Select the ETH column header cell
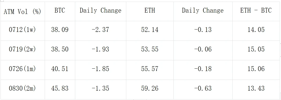 pyautogui.click(x=150, y=12)
